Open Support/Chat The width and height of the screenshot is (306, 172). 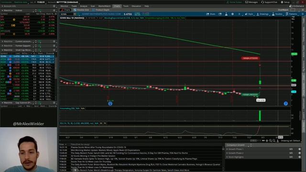269,2
